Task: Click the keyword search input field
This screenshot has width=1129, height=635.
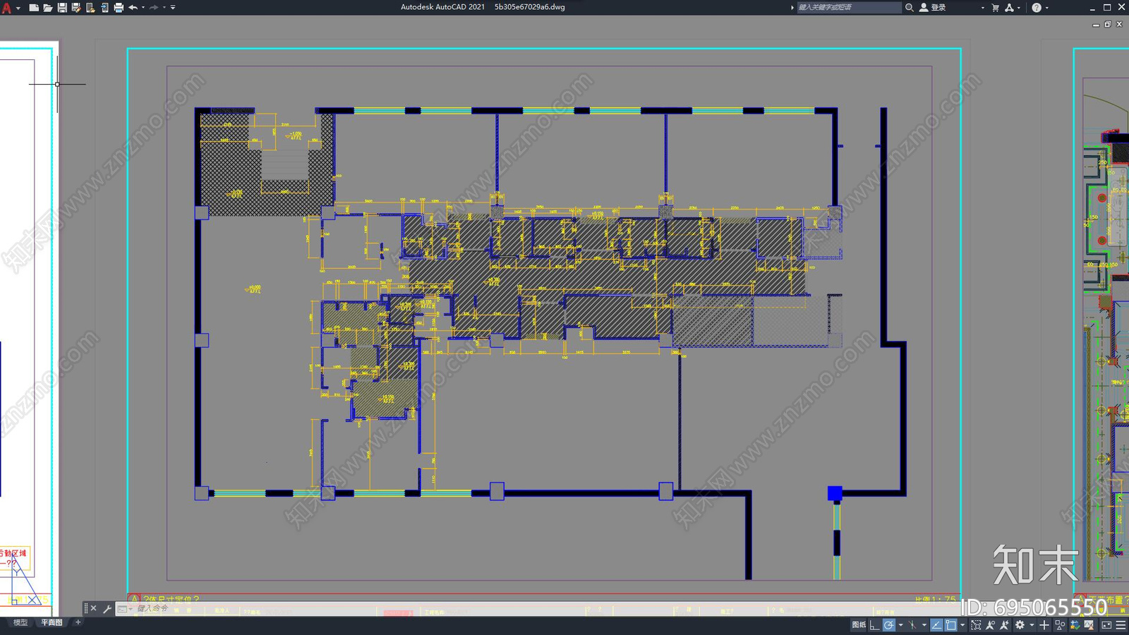Action: pyautogui.click(x=849, y=7)
